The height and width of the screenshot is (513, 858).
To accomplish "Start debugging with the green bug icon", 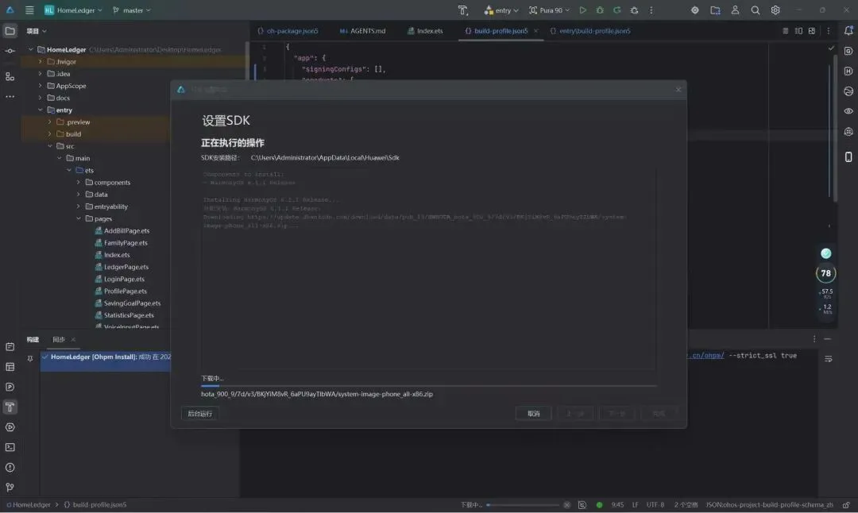I will [x=600, y=10].
